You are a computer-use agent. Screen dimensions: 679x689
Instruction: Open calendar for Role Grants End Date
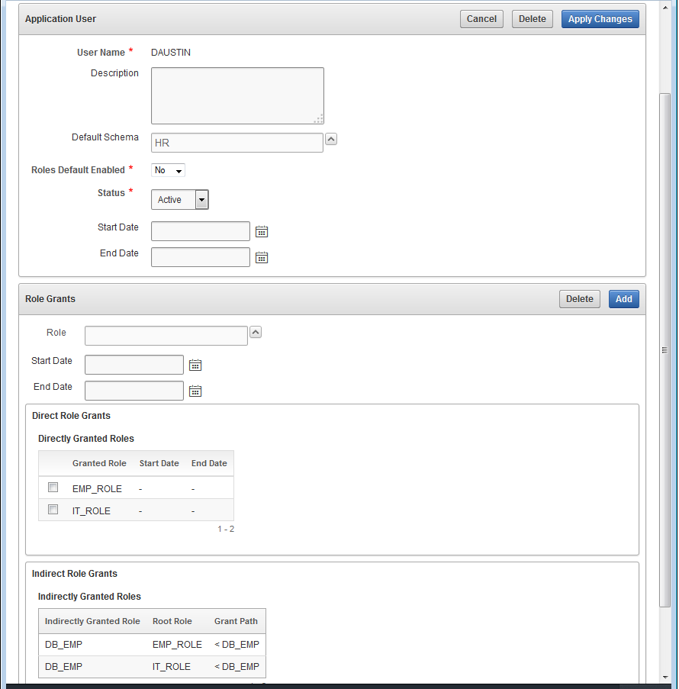(195, 391)
